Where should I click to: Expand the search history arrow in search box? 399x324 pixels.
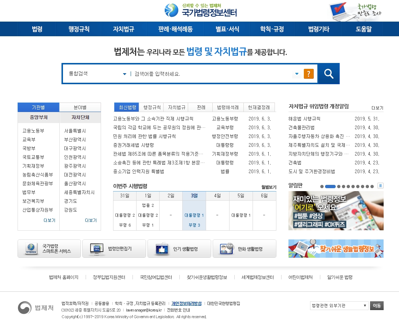coord(297,74)
